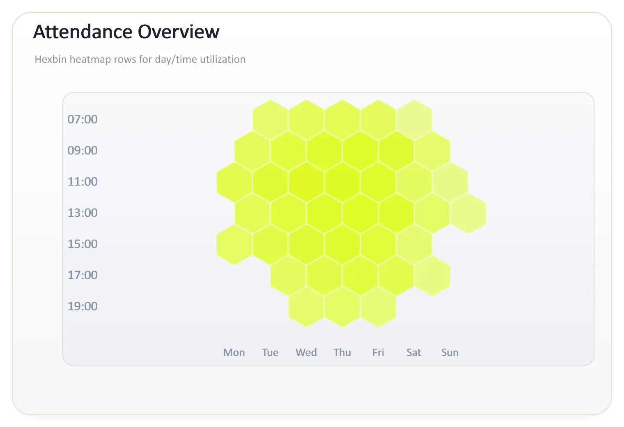
Task: Click the 15:00 hexagon above Wed
Action: [306, 245]
